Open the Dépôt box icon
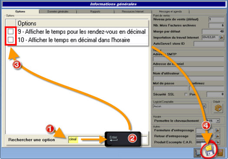 click(218, 108)
